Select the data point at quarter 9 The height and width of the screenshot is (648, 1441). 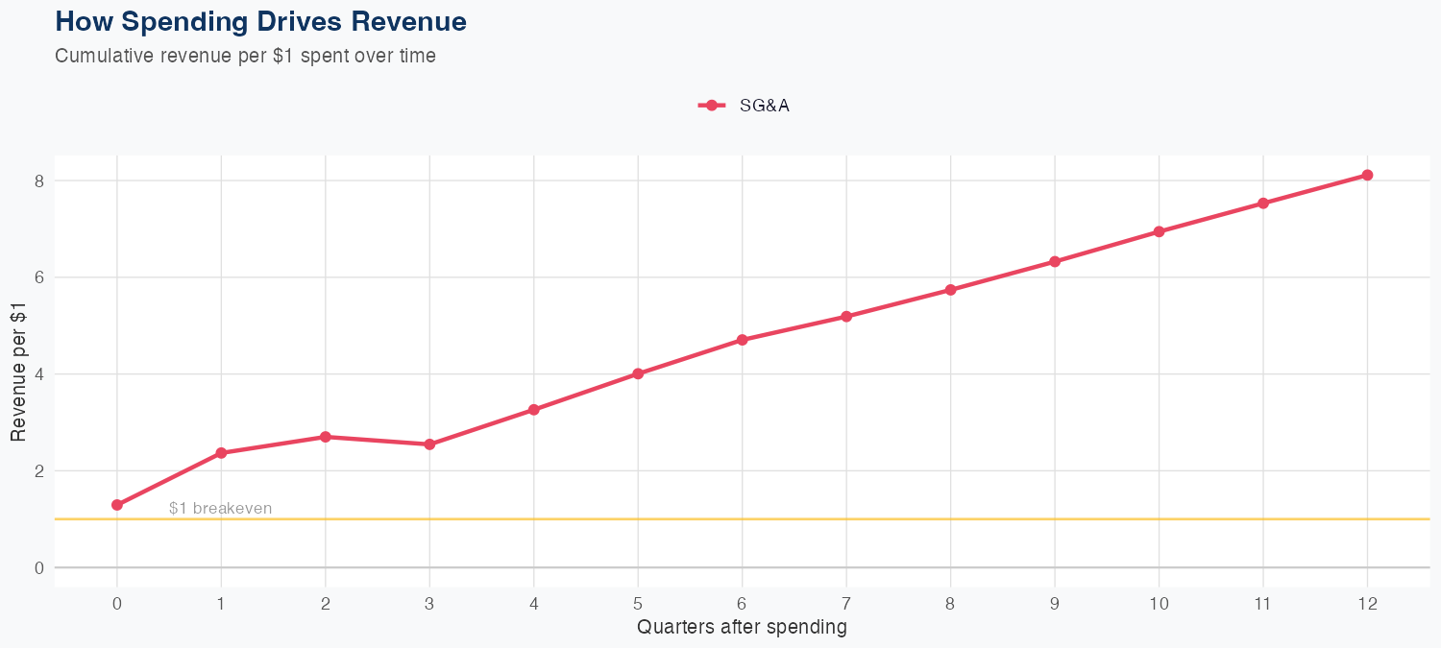pos(1055,261)
